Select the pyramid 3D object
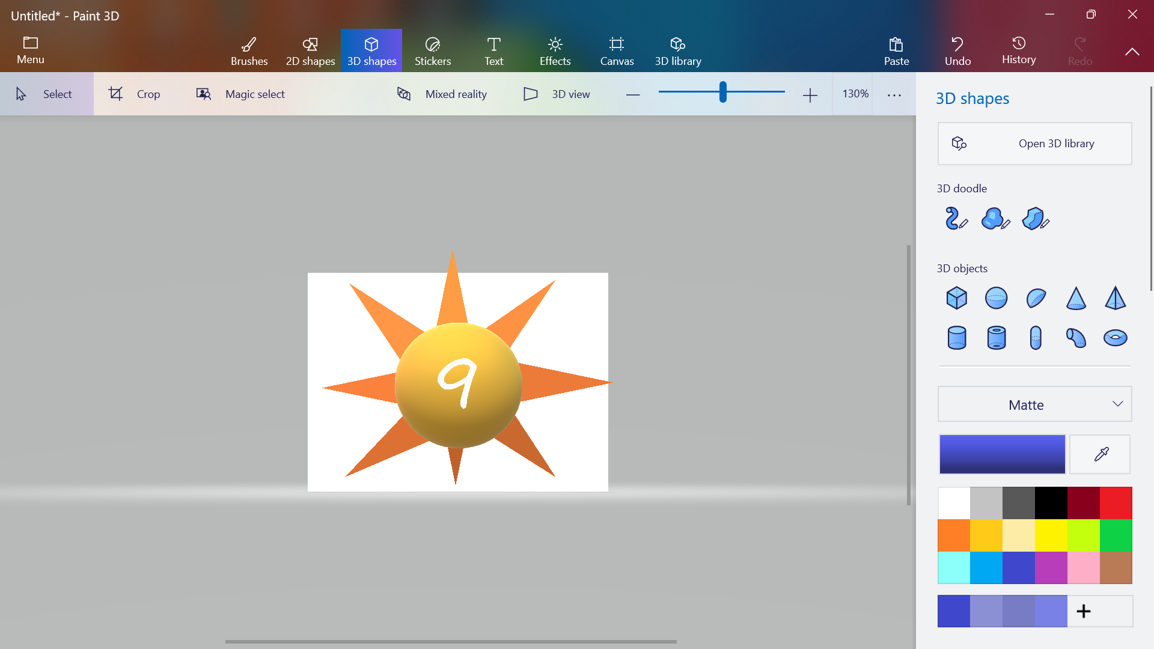This screenshot has width=1154, height=649. pos(1115,298)
